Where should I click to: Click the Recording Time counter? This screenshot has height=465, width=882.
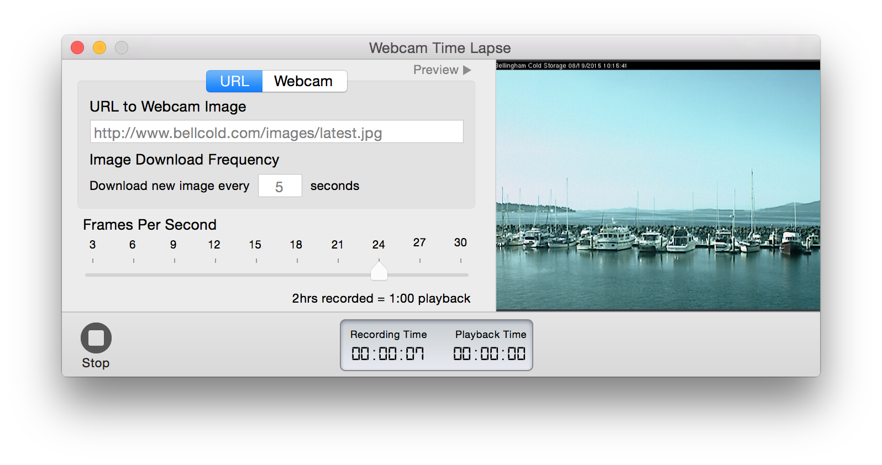(388, 354)
